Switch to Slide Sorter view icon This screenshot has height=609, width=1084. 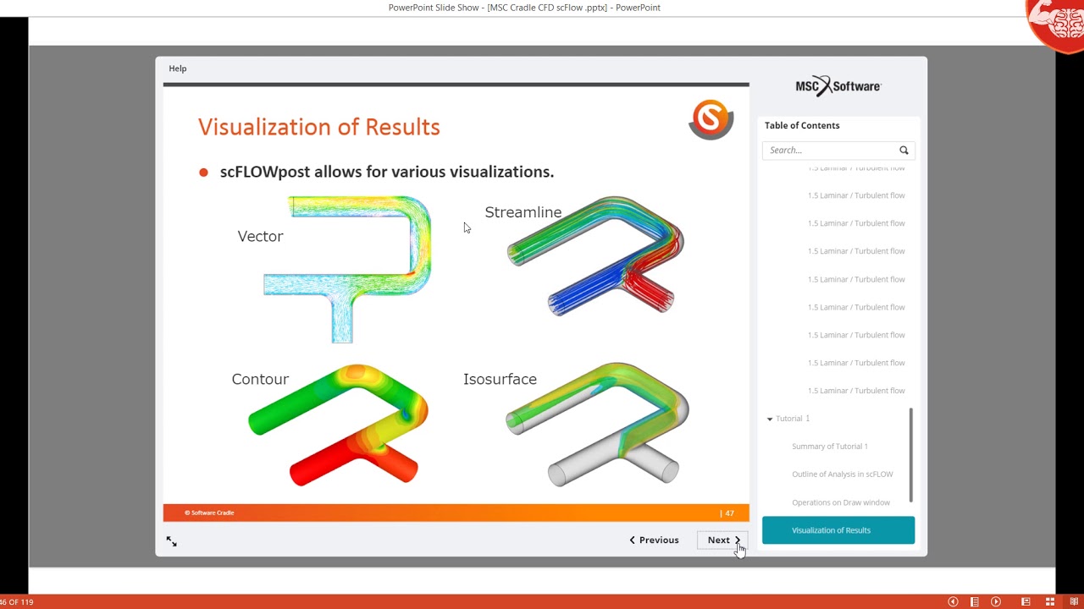click(x=1050, y=602)
